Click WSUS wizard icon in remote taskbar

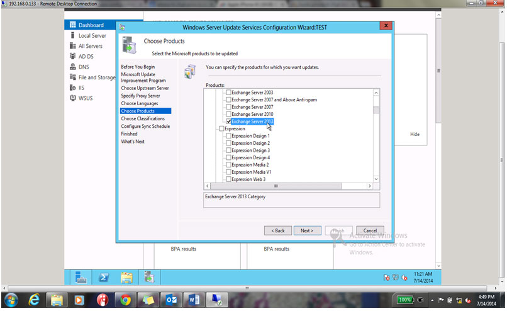pos(149,278)
